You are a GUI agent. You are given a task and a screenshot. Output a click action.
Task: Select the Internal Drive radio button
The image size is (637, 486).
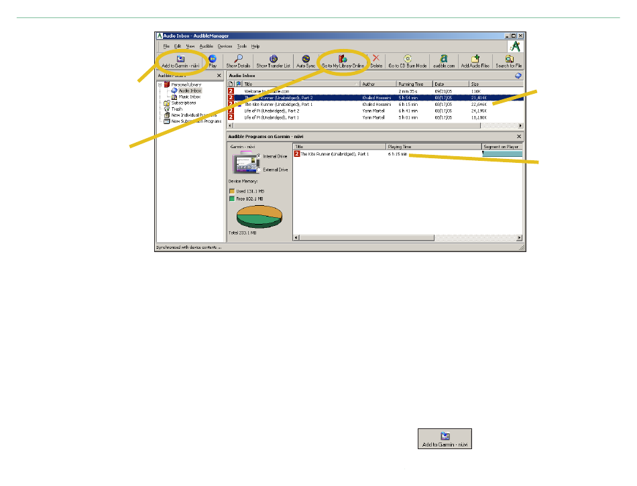click(259, 156)
